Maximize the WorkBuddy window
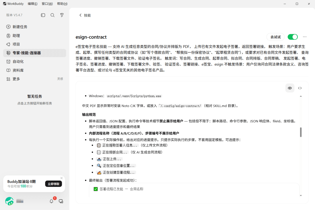315x210 pixels. 297,4
